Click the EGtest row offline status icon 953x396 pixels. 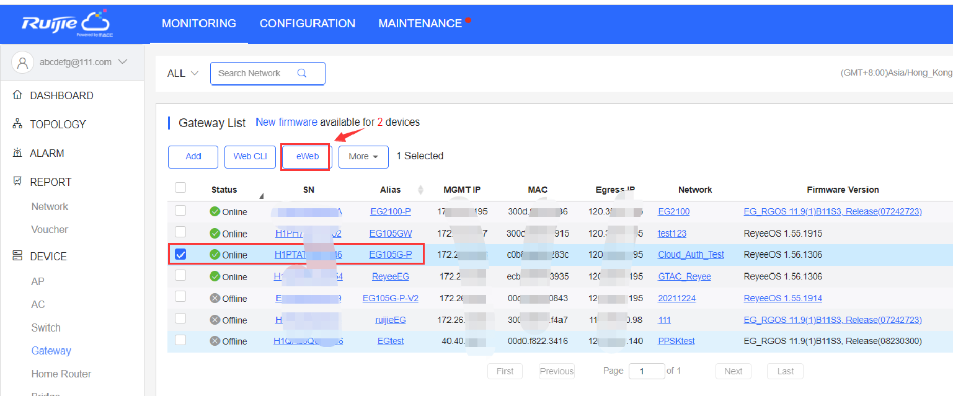[215, 341]
